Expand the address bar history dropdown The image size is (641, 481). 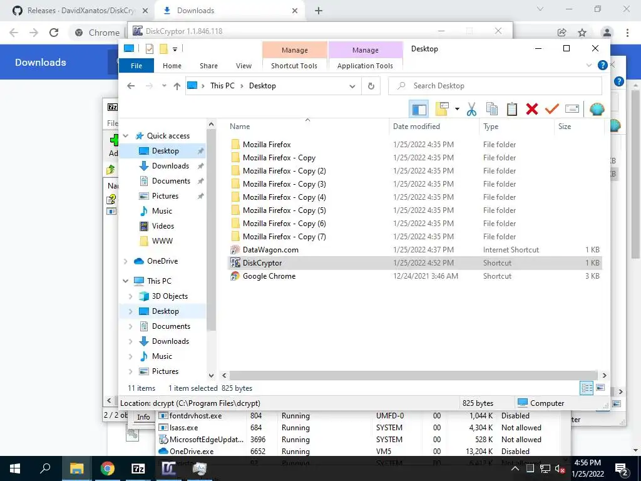[x=352, y=86]
